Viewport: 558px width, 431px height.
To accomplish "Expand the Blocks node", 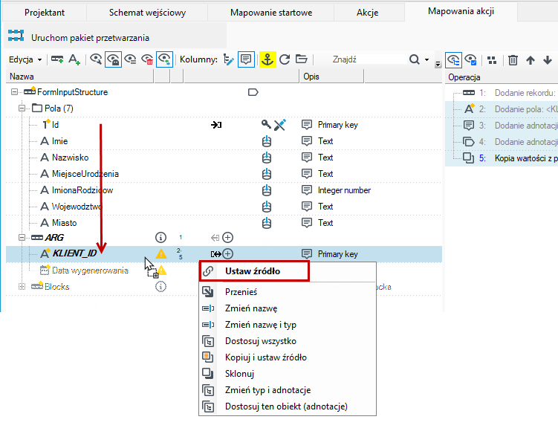I will [22, 287].
